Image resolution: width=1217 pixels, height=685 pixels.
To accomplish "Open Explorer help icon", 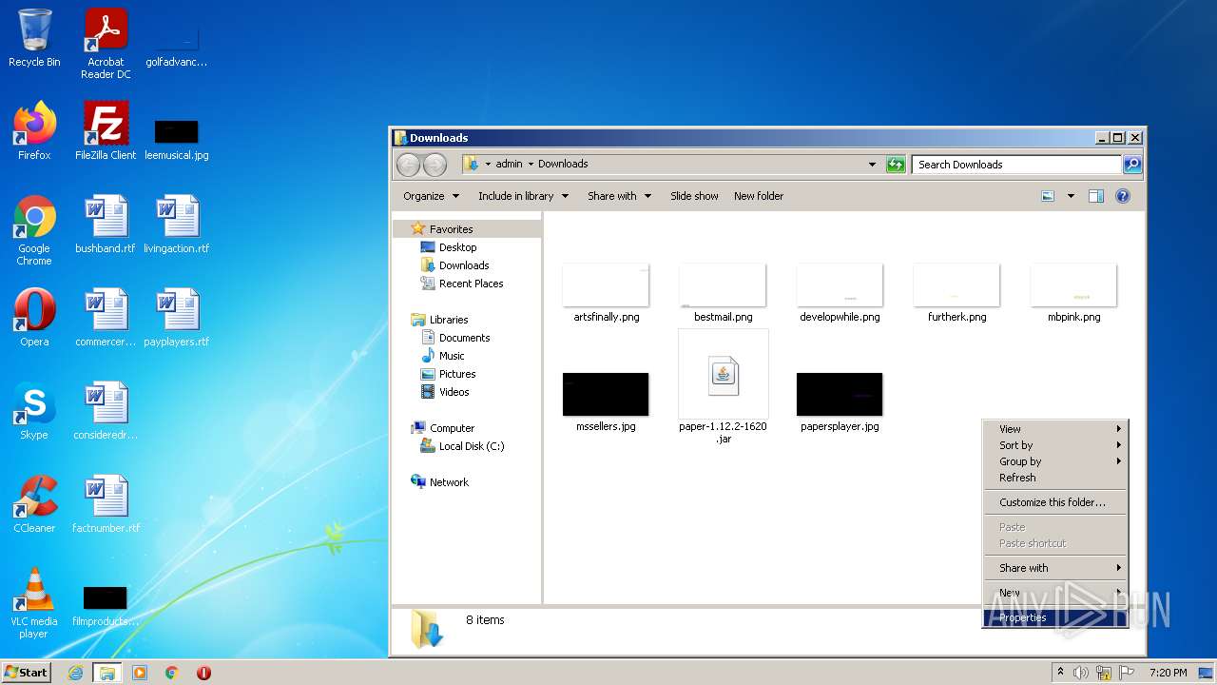I will (1122, 196).
